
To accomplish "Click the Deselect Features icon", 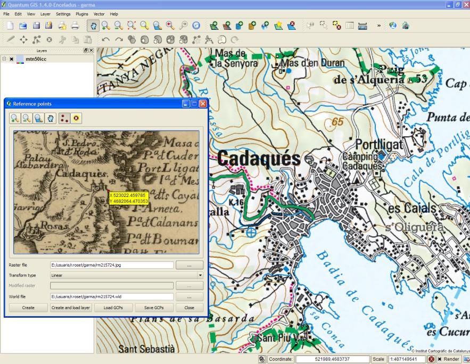I will coord(336,26).
